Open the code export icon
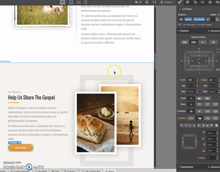The height and width of the screenshot is (172, 220). (154, 2)
